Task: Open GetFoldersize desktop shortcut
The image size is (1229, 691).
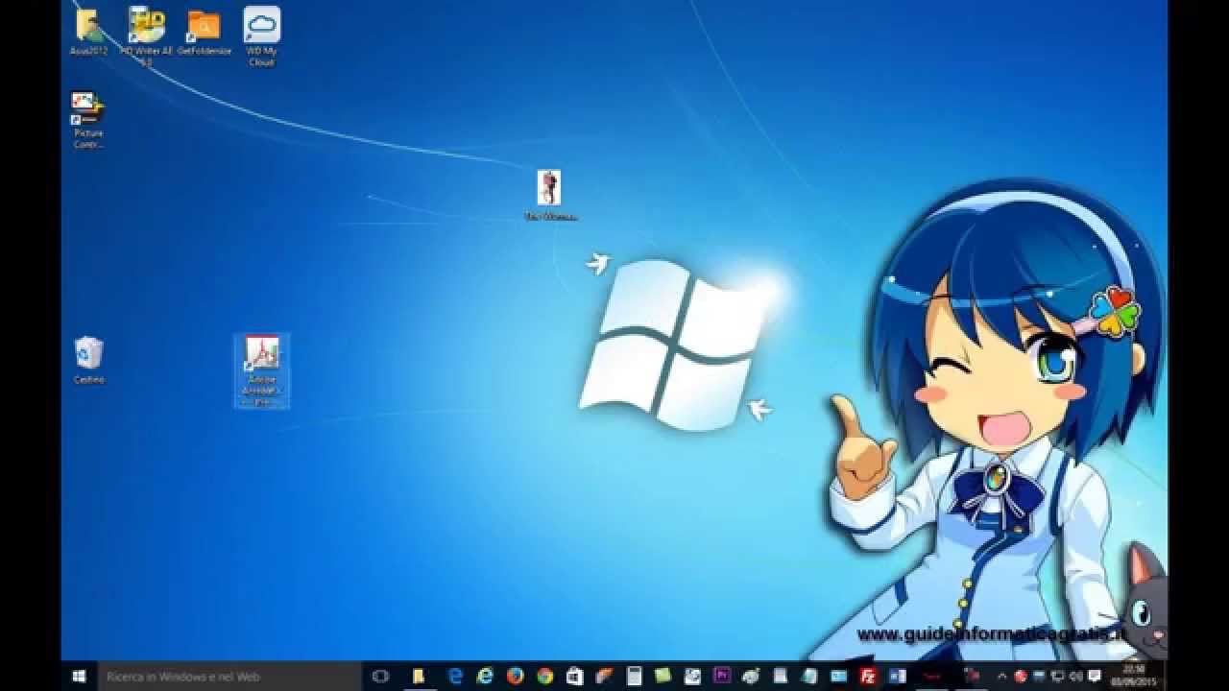Action: [x=204, y=31]
